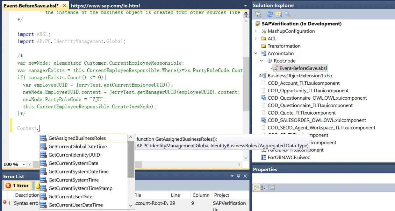
Task: Expand the MashupConfiguration folder
Action: pyautogui.click(x=256, y=31)
